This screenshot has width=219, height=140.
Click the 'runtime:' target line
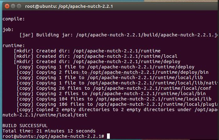13,46
